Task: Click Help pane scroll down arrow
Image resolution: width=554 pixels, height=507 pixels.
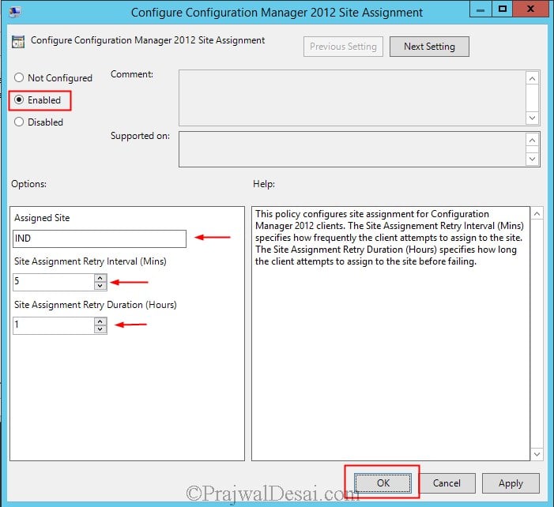Action: (x=537, y=454)
